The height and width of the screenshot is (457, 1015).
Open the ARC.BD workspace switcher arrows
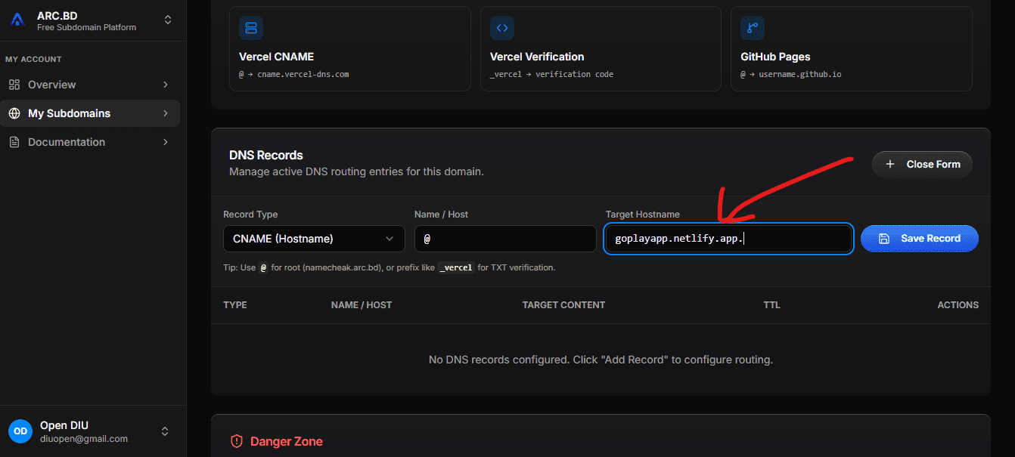pyautogui.click(x=168, y=20)
